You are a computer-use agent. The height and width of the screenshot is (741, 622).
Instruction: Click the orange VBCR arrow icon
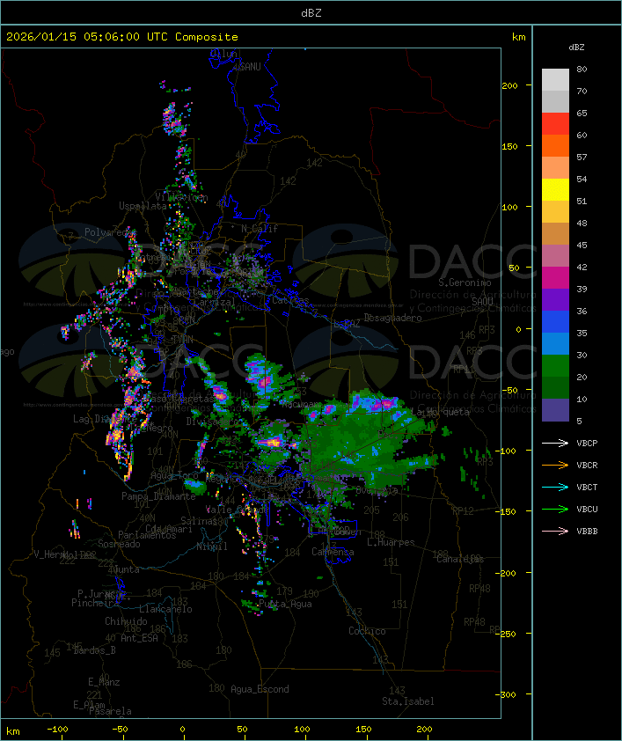click(x=555, y=465)
